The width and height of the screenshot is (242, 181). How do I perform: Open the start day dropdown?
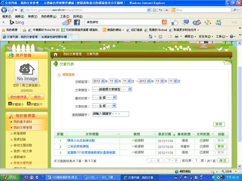[127, 81]
